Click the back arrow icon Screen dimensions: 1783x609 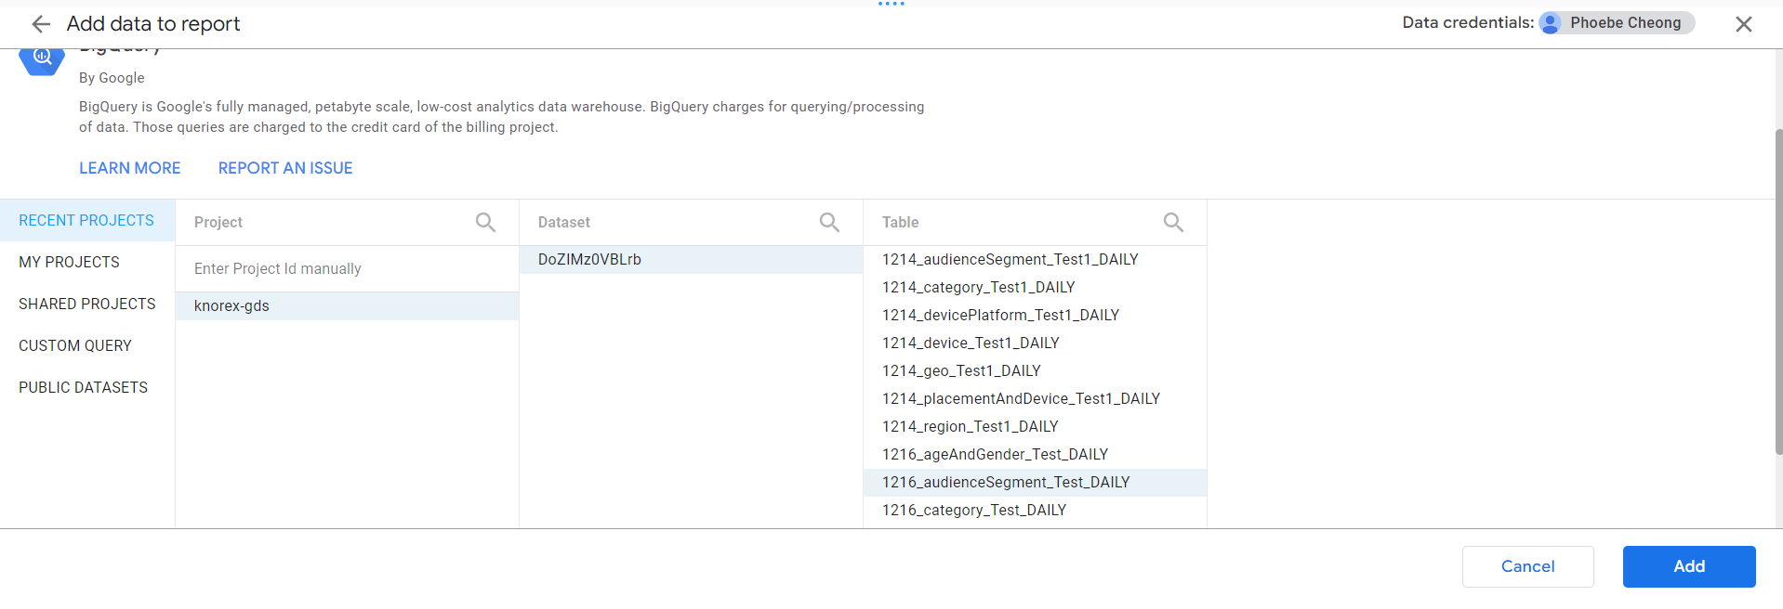click(x=41, y=24)
